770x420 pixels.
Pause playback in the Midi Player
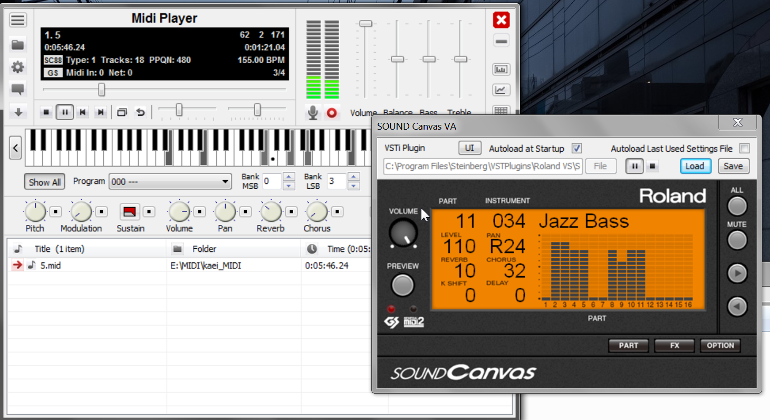(x=65, y=112)
